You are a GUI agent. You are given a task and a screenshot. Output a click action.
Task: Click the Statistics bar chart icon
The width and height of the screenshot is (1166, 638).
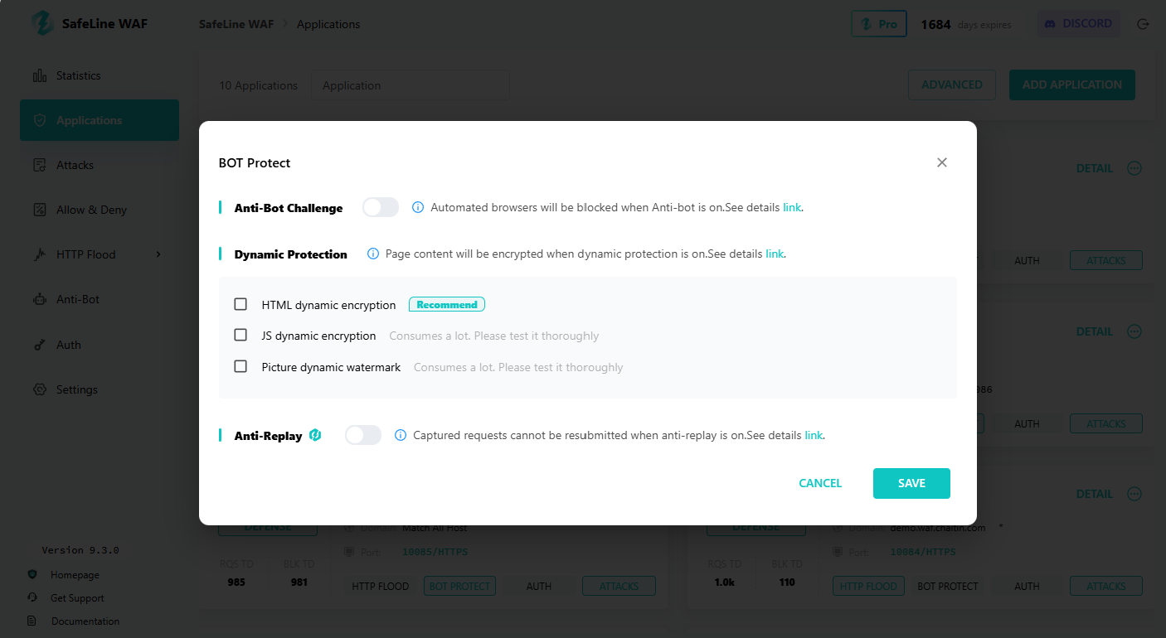(39, 76)
